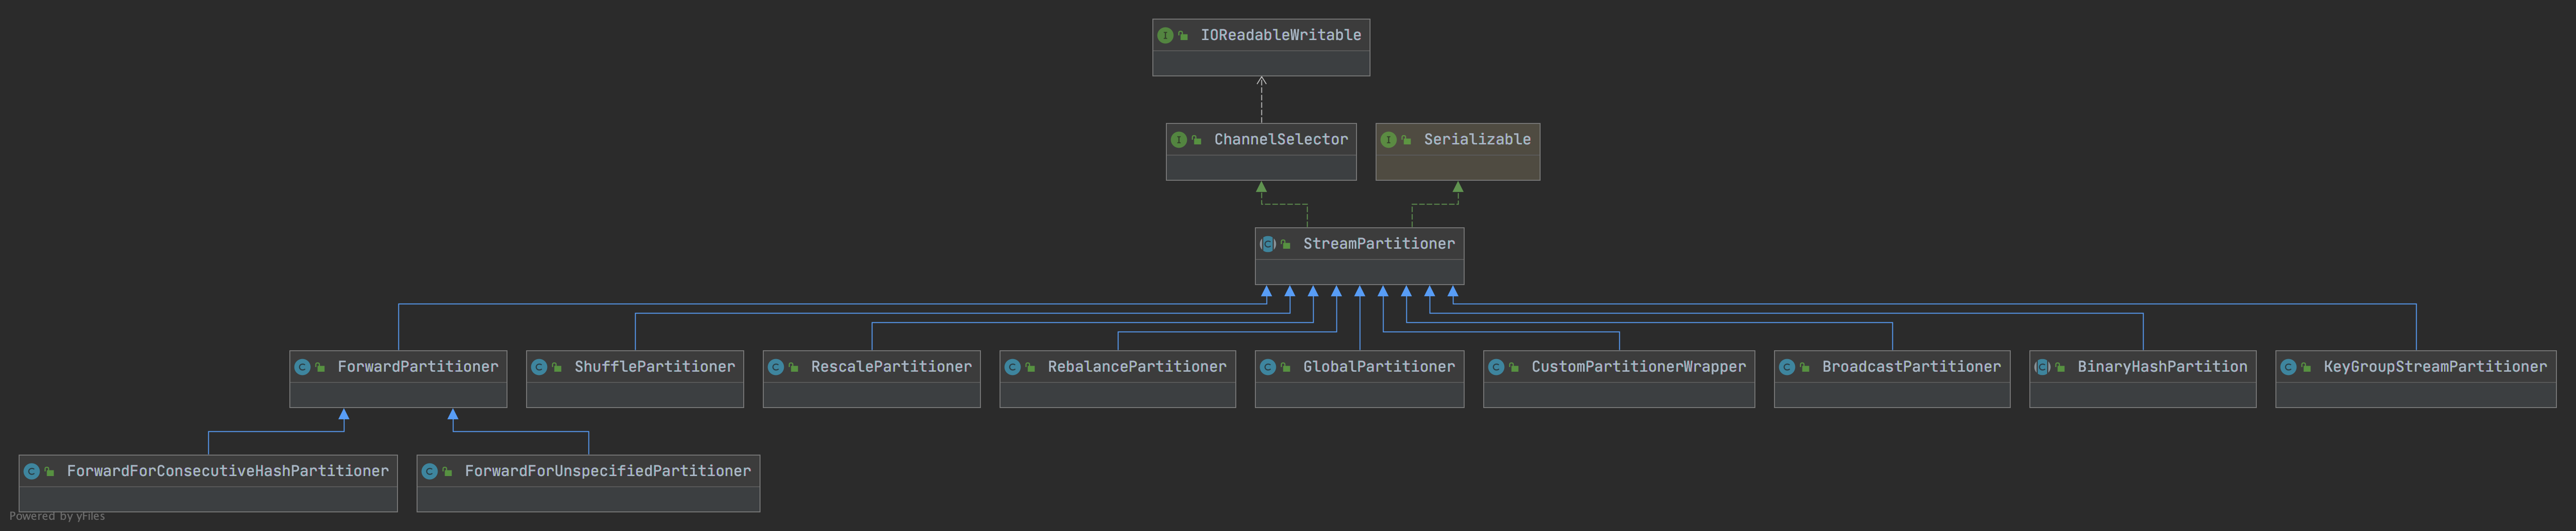This screenshot has height=531, width=2576.
Task: Click the class icon of RebalancePartitioner
Action: [x=1013, y=367]
